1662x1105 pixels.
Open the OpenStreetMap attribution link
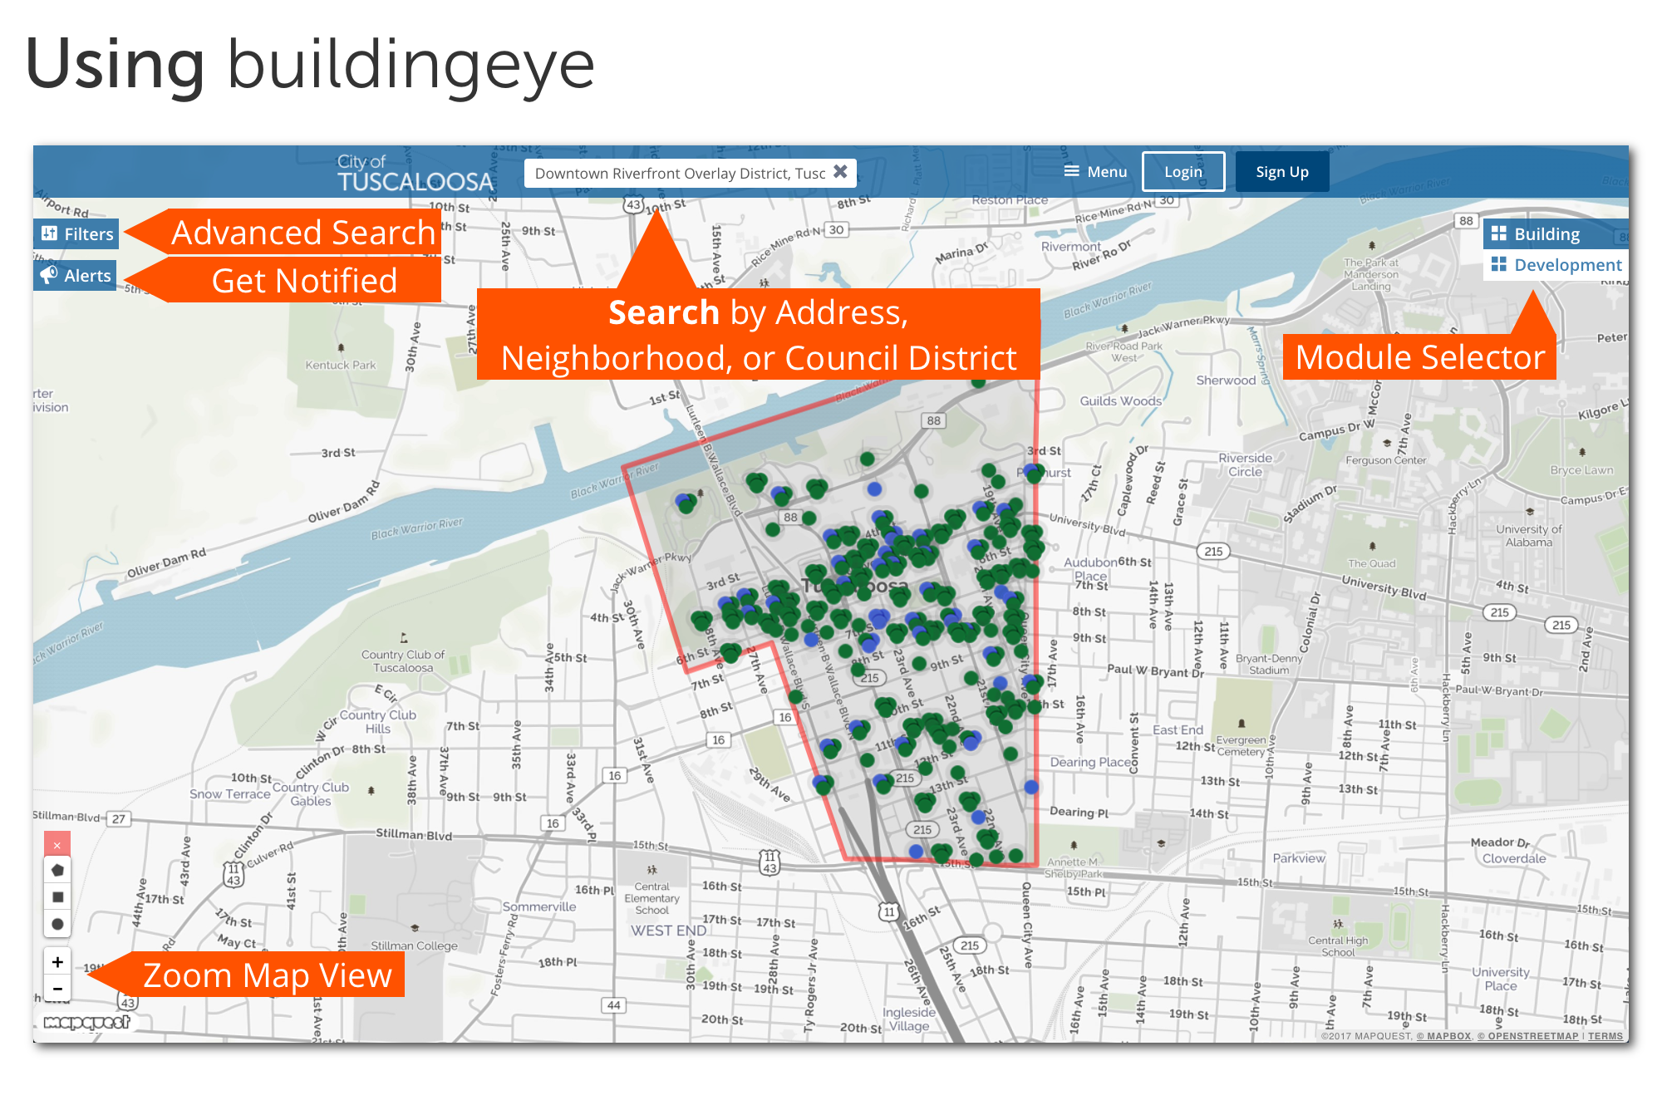pyautogui.click(x=1527, y=1036)
